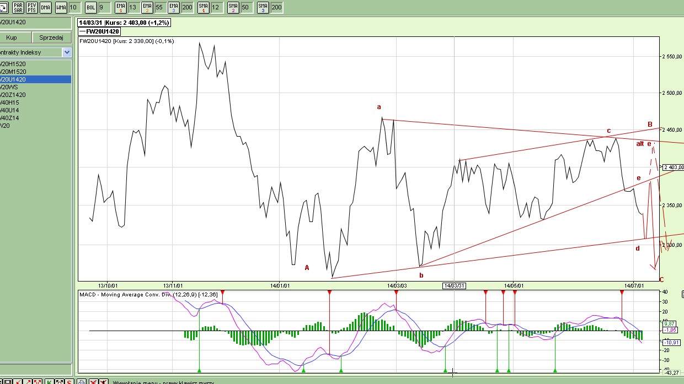Select the wave label 'alt e' on chart

pos(644,144)
